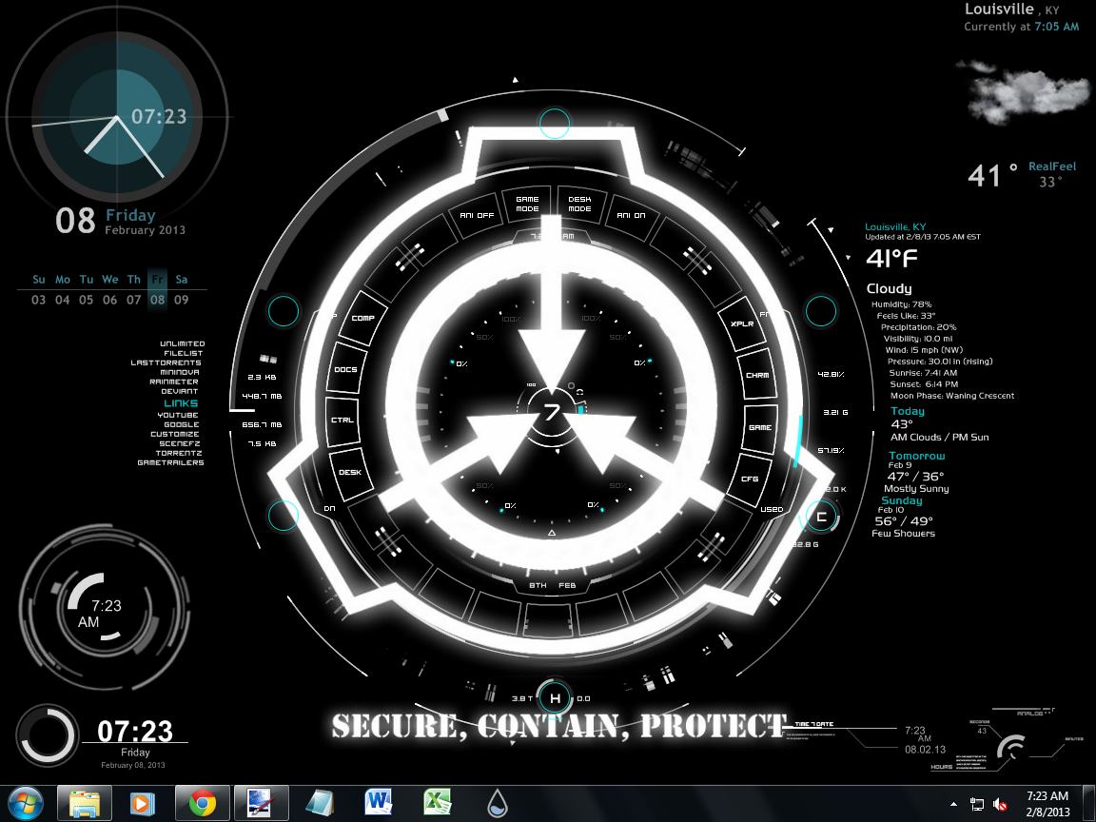Click the cyan circle at top of HUD
1096x822 pixels.
point(555,124)
